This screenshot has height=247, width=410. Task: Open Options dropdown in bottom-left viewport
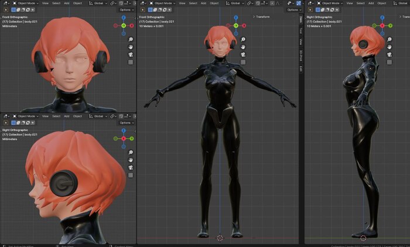click(127, 122)
